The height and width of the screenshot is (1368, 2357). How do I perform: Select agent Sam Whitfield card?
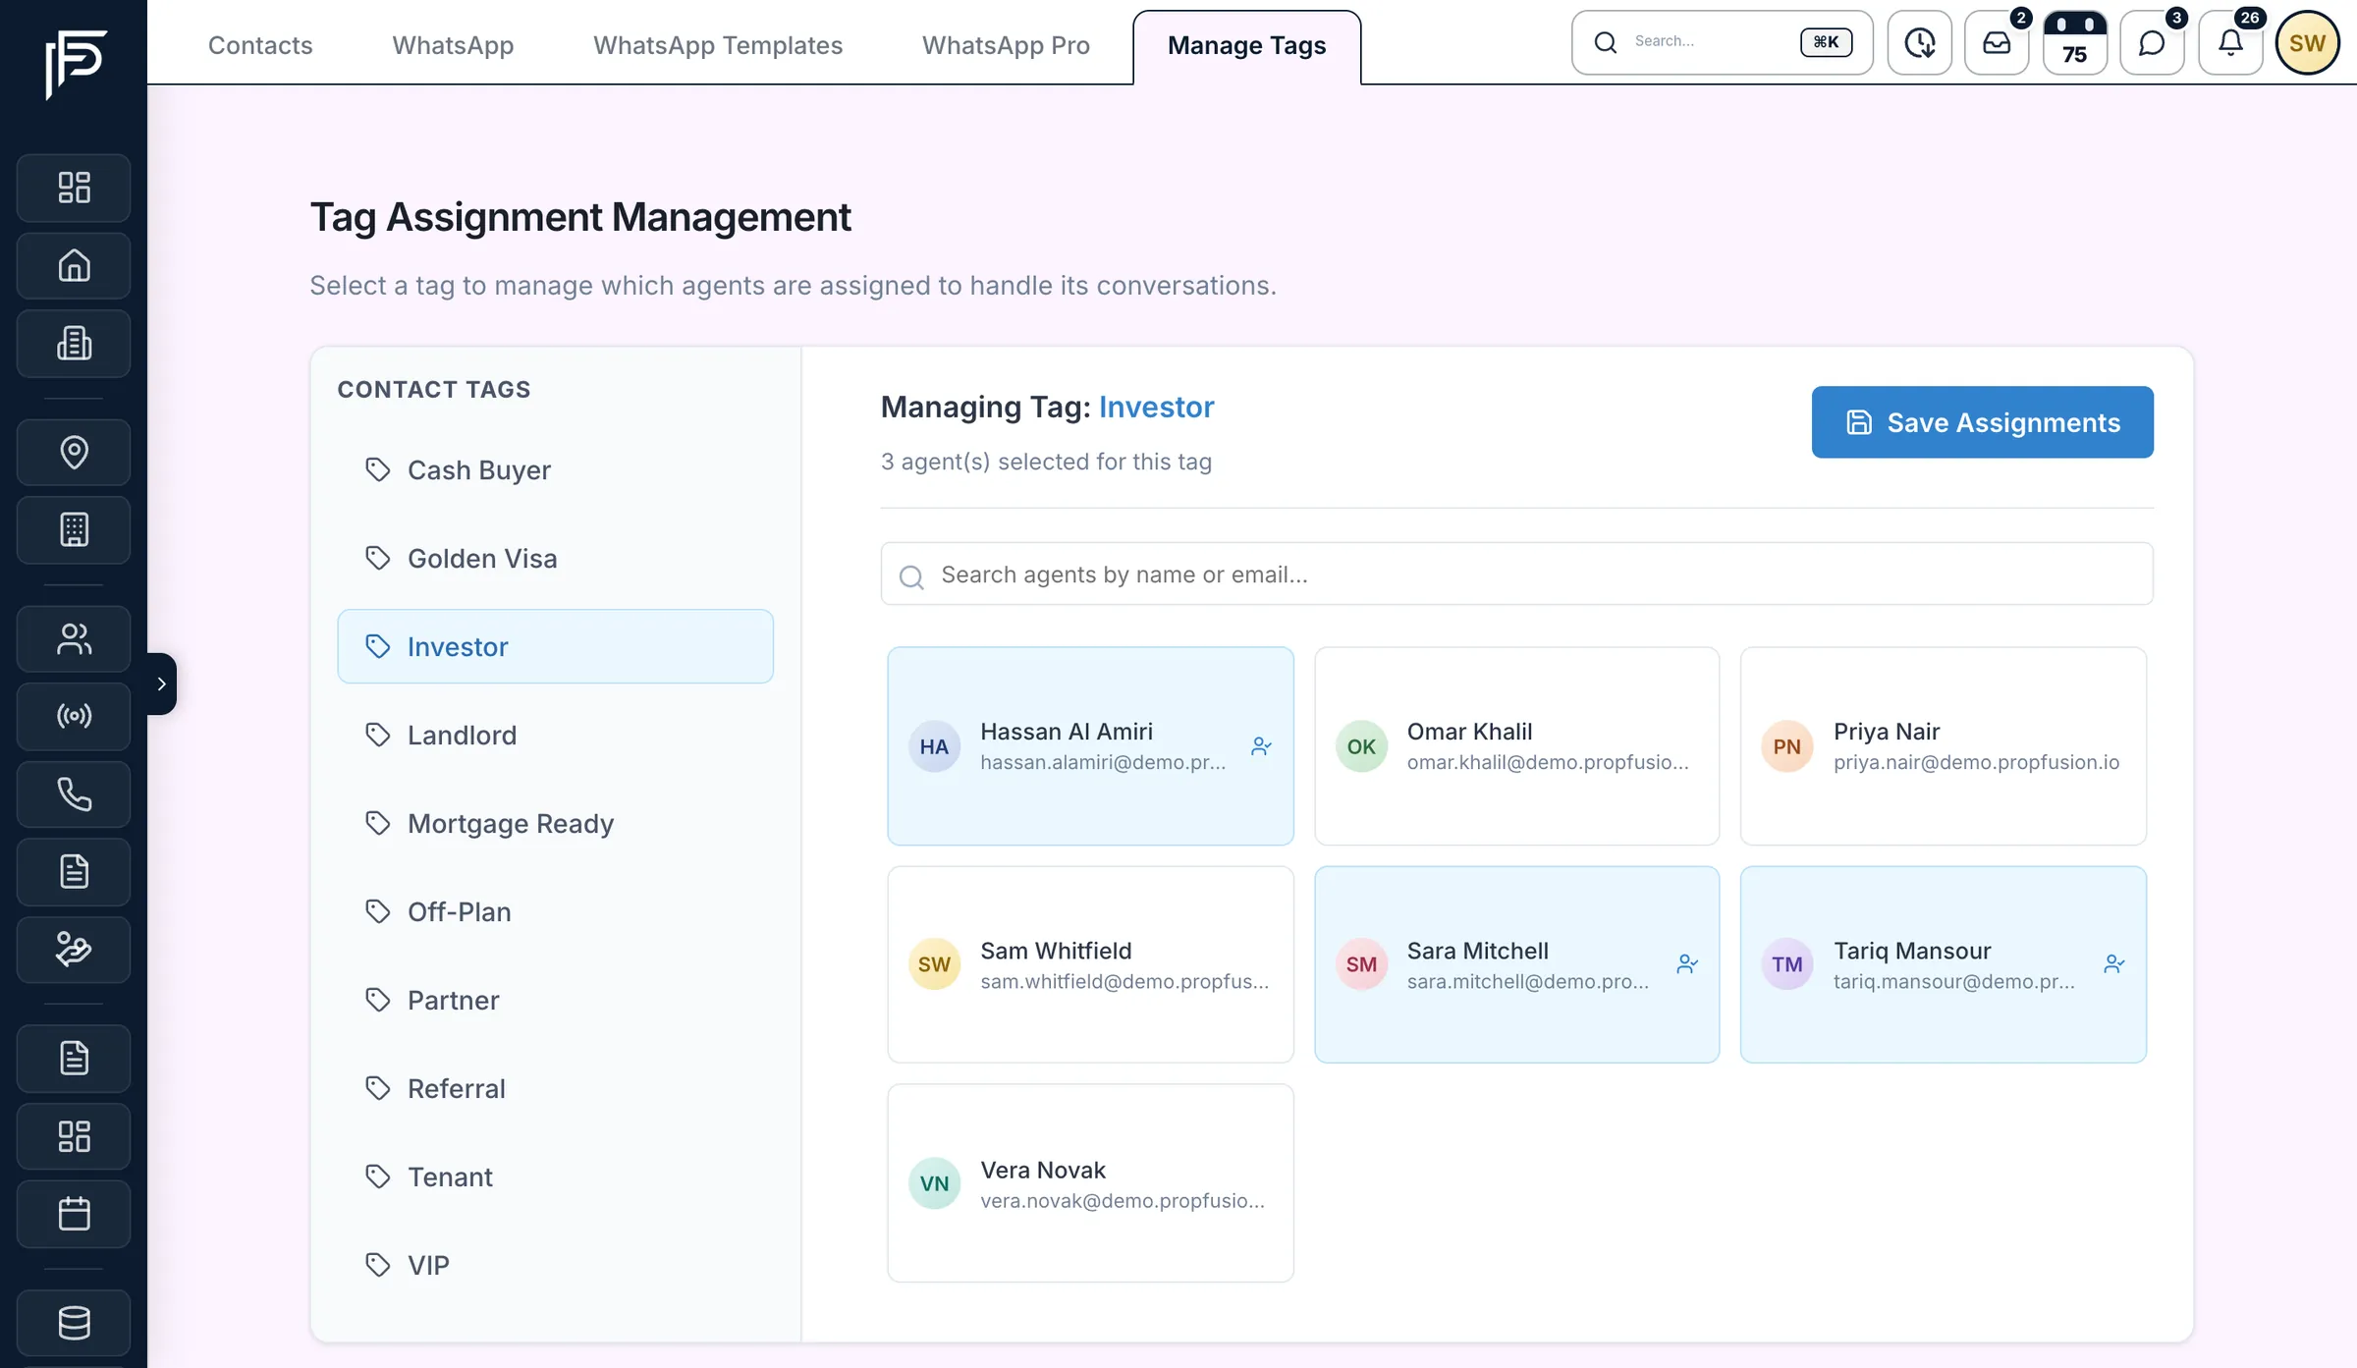[x=1090, y=964]
